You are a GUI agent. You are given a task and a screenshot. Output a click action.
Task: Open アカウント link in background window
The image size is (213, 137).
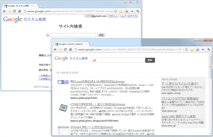tap(113, 16)
